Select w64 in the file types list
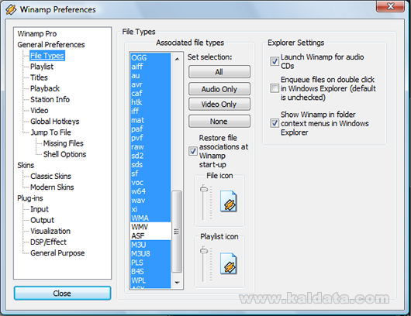This screenshot has width=411, height=316. click(150, 191)
